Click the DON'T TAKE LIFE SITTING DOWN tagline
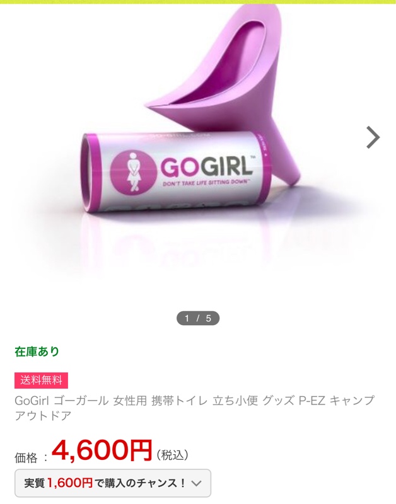 [x=206, y=183]
